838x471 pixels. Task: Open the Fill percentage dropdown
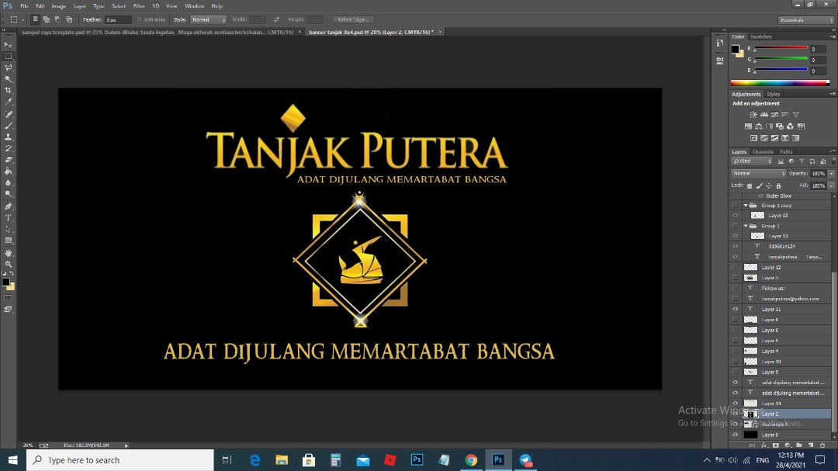click(831, 185)
